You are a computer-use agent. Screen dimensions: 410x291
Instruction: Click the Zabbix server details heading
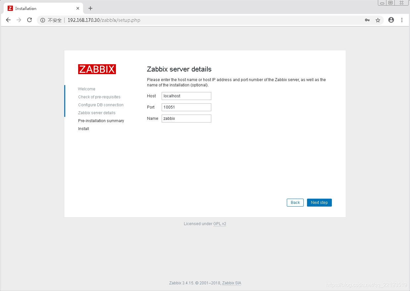coord(179,69)
